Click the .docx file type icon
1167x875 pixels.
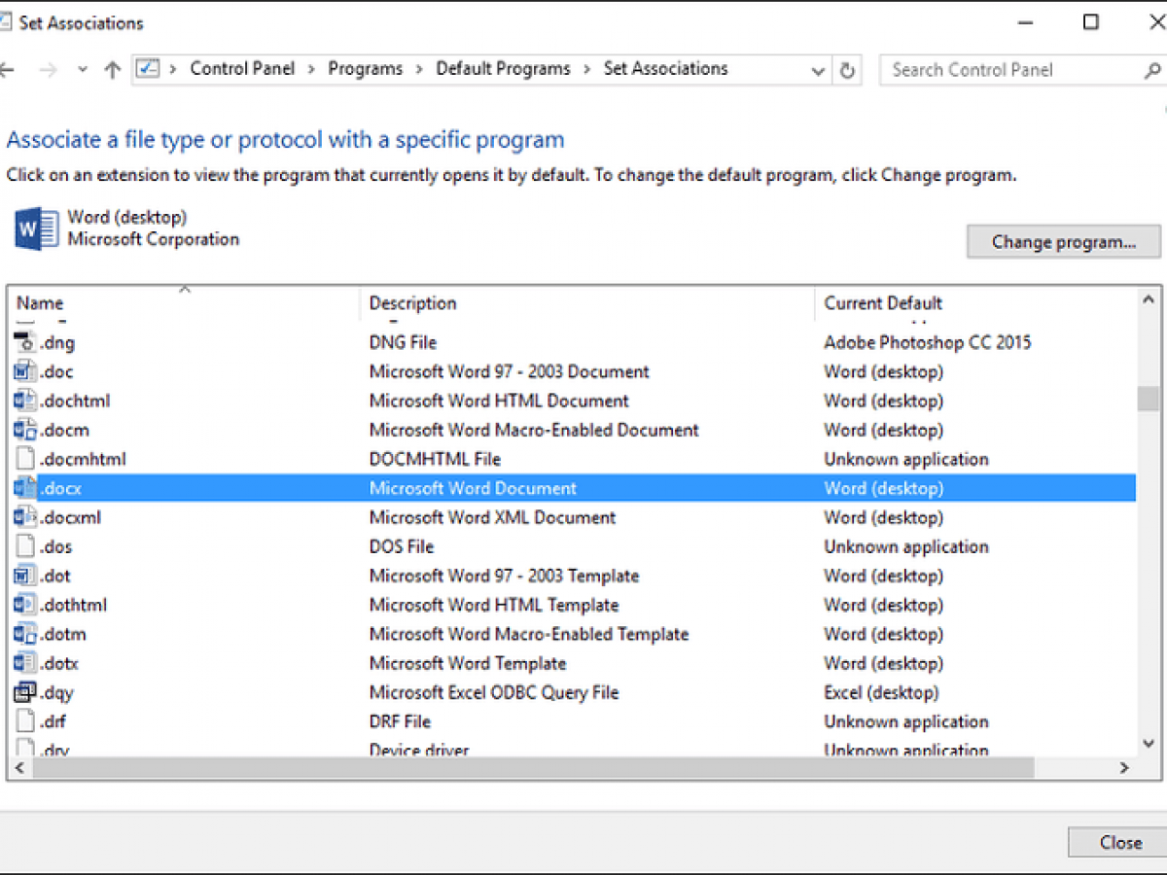(x=25, y=488)
